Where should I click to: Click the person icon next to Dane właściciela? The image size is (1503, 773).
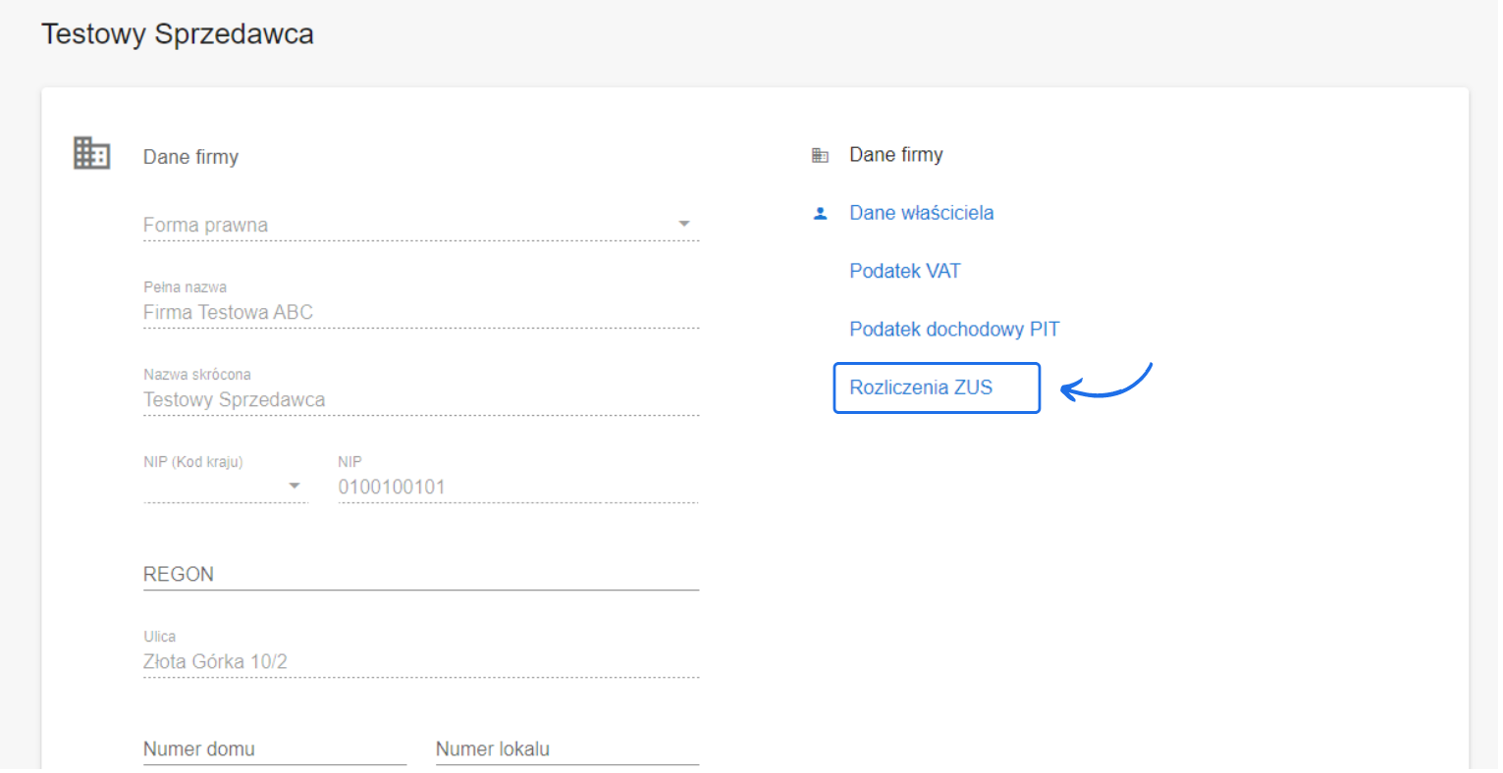point(821,213)
